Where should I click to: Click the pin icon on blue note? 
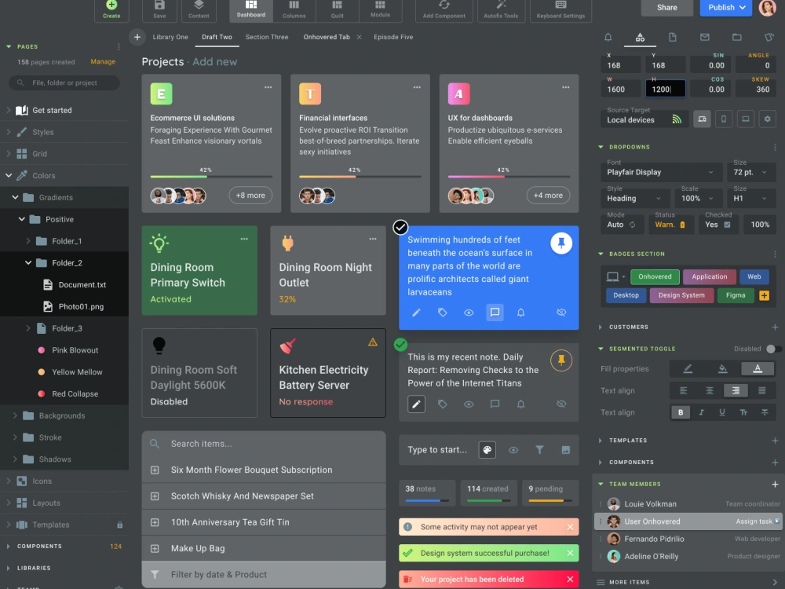(x=561, y=243)
